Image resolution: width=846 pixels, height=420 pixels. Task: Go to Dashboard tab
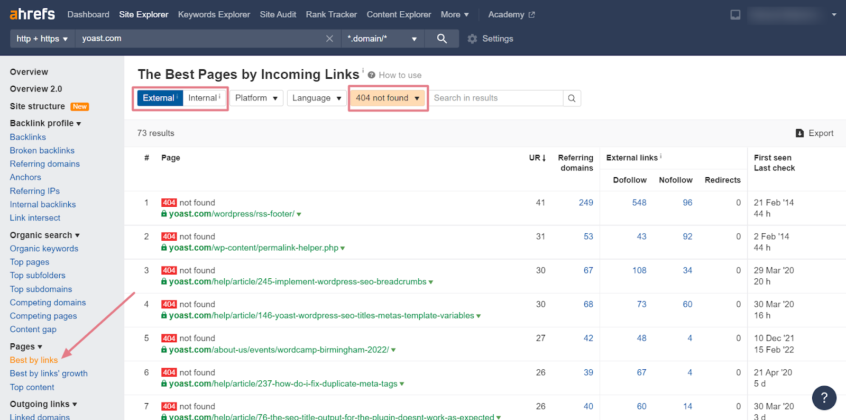pos(88,15)
